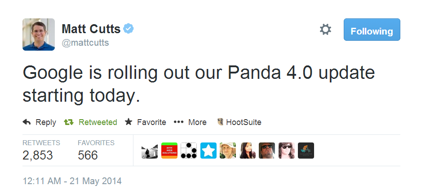The width and height of the screenshot is (421, 194).
Task: Open the dark Accelerator logo avatar
Action: (306, 151)
